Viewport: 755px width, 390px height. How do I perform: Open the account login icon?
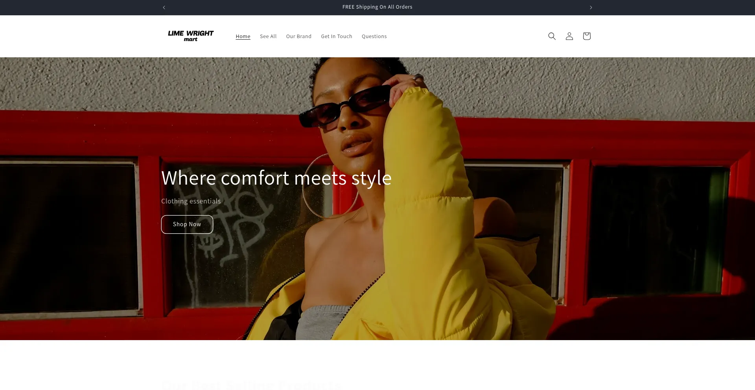[569, 36]
